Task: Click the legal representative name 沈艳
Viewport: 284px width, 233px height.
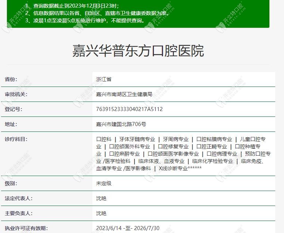Action: pos(101,198)
